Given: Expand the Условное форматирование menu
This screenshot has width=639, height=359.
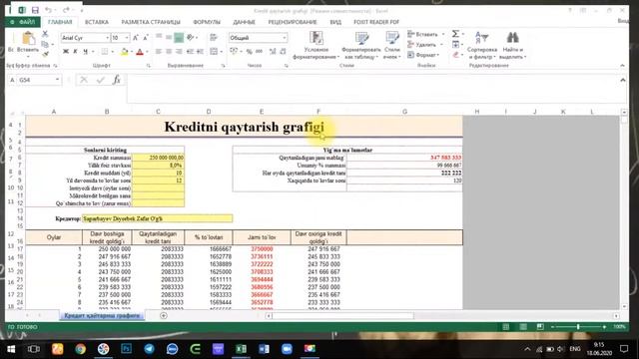Looking at the screenshot, I should tap(317, 45).
